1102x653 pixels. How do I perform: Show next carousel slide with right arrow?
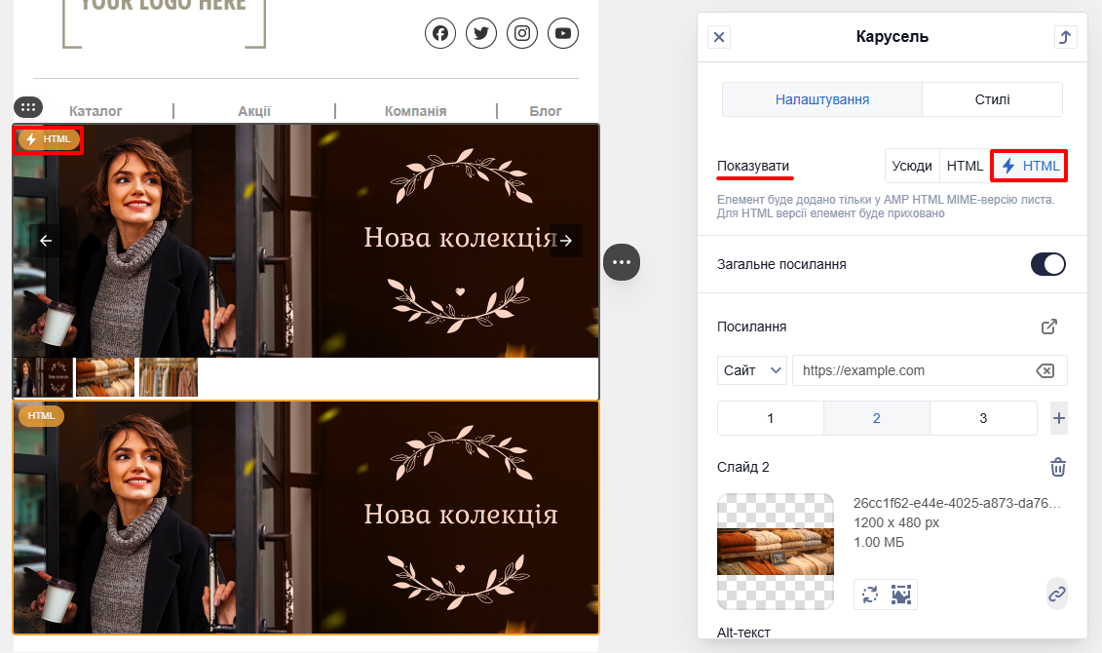[566, 241]
